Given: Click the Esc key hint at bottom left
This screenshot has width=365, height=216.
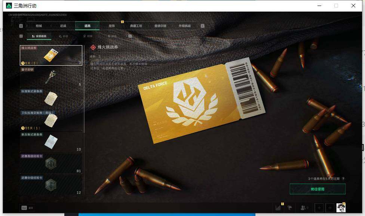Looking at the screenshot, I should tap(24, 208).
